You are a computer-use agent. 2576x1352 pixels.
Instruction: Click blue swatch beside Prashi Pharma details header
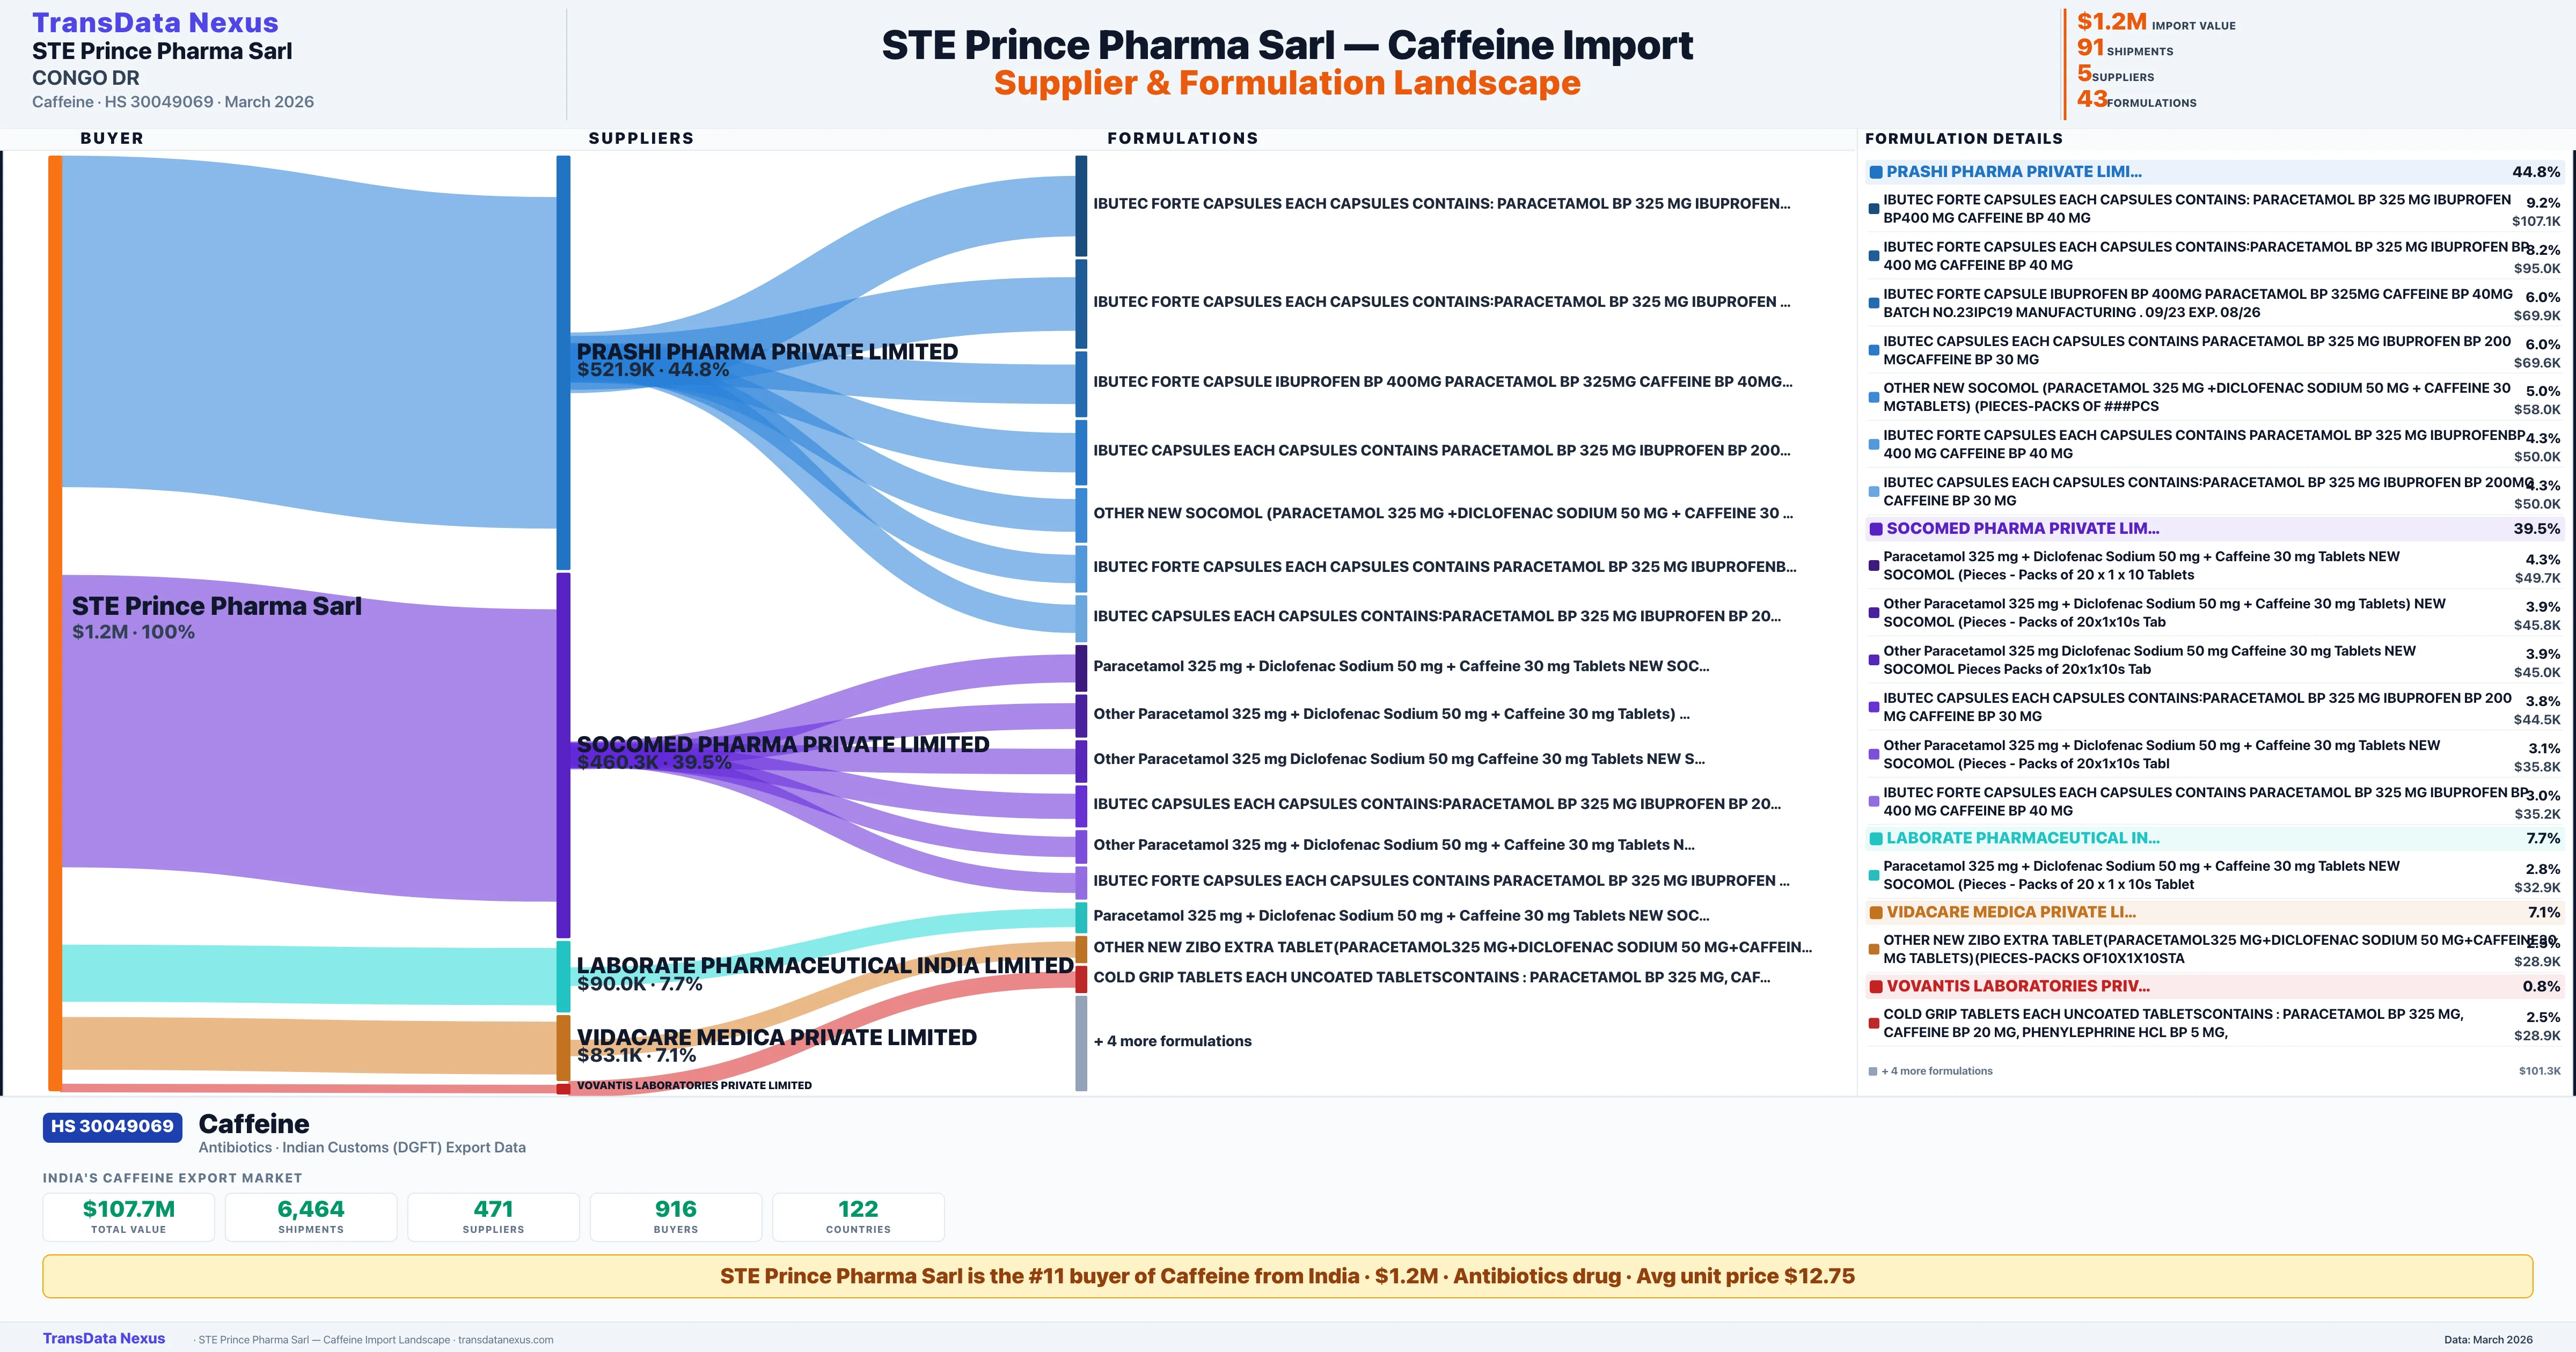click(1876, 172)
